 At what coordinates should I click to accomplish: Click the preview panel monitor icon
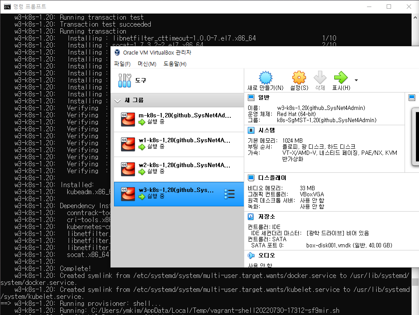pos(412,98)
